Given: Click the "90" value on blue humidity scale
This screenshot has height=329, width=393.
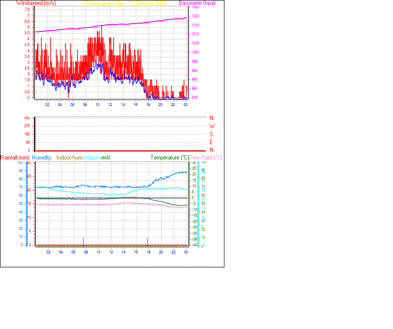Looking at the screenshot, I should 21,171.
